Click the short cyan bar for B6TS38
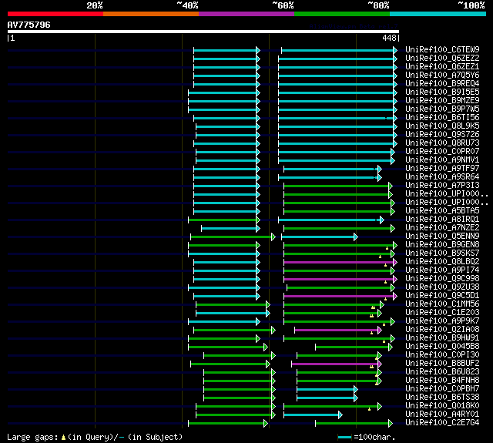Screen dimensions: 493x443 326,398
